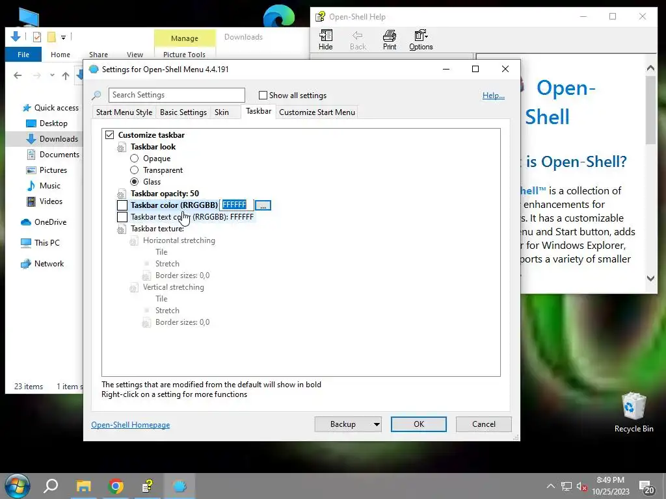Click the search magnifier icon in Settings
This screenshot has height=499, width=666.
[96, 96]
